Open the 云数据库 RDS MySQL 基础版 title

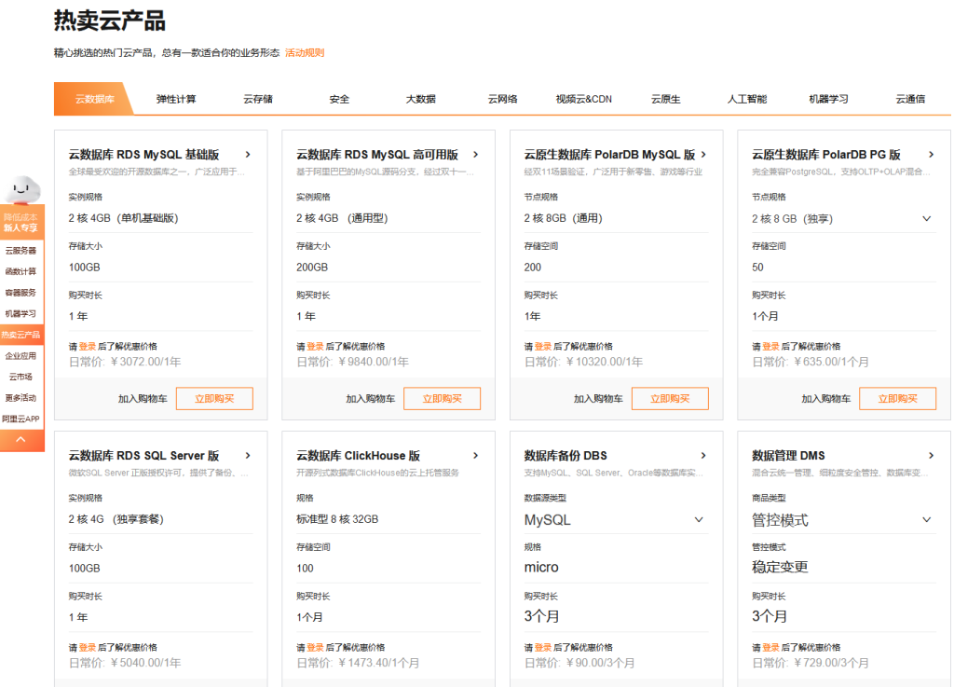coord(143,155)
